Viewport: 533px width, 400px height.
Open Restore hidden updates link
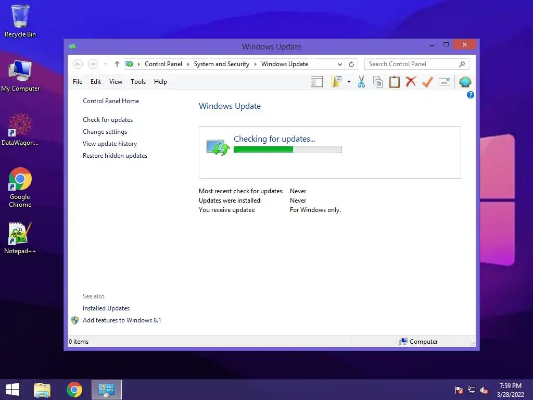tap(115, 155)
